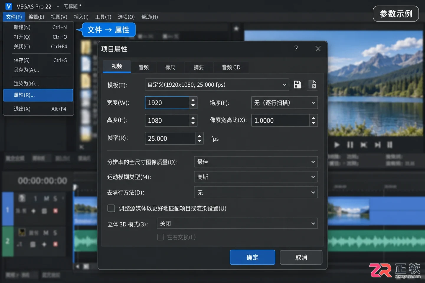Open the full-resolution rendering quality dropdown
The image size is (425, 283).
pos(256,162)
